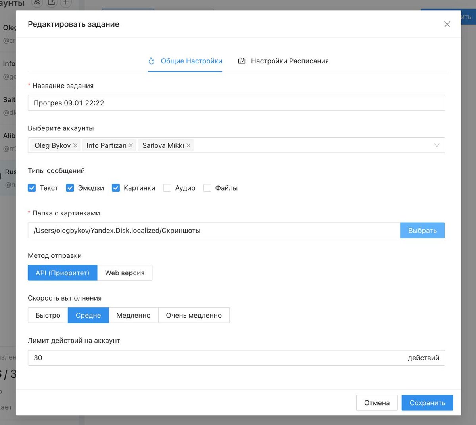
Task: Remove Info Partizan tag from accounts
Action: tap(131, 145)
